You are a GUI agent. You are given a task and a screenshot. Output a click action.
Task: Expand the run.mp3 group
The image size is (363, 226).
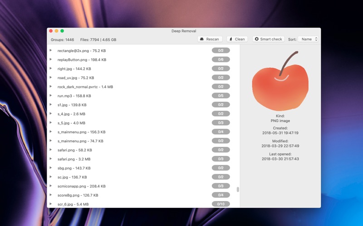(51, 95)
